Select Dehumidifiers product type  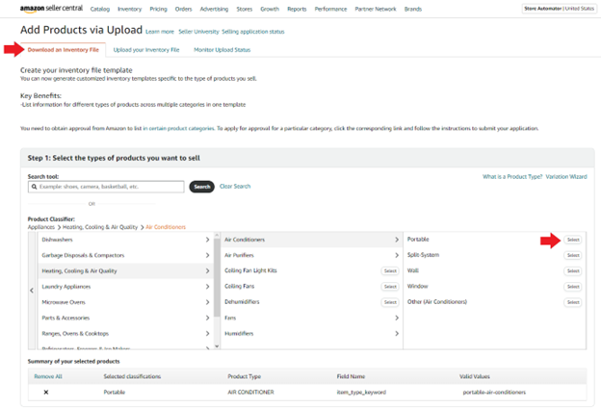click(390, 302)
